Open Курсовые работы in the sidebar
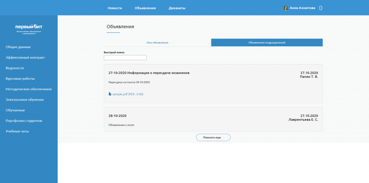Screen dimensions: 369x183 (x=20, y=79)
